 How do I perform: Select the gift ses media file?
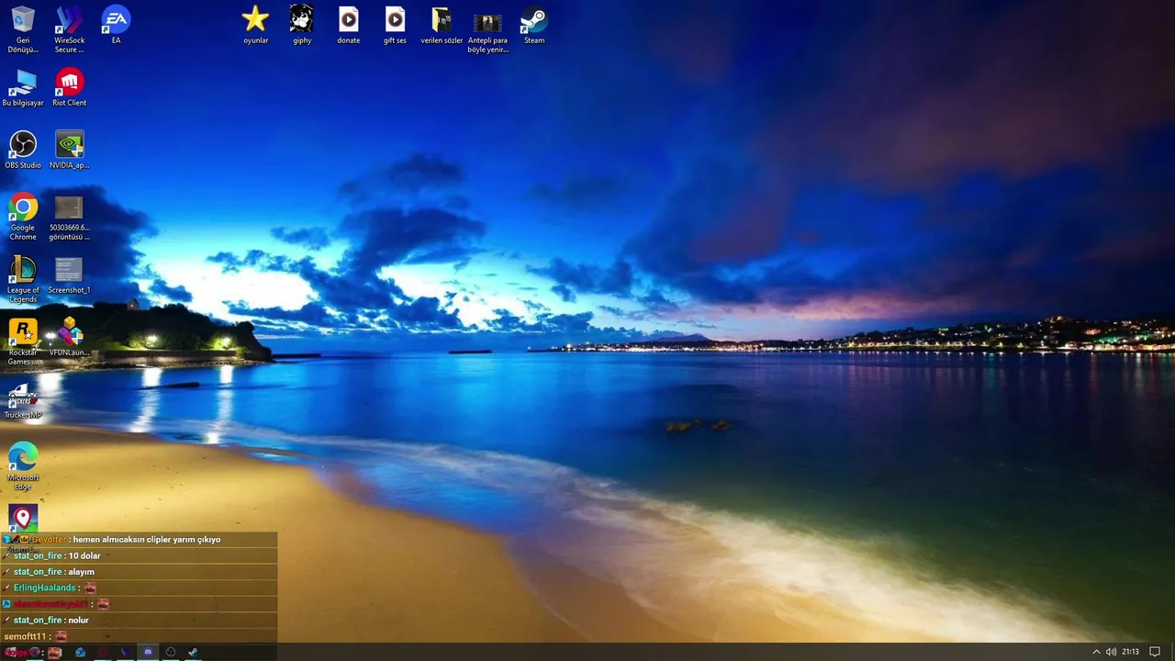[x=395, y=25]
